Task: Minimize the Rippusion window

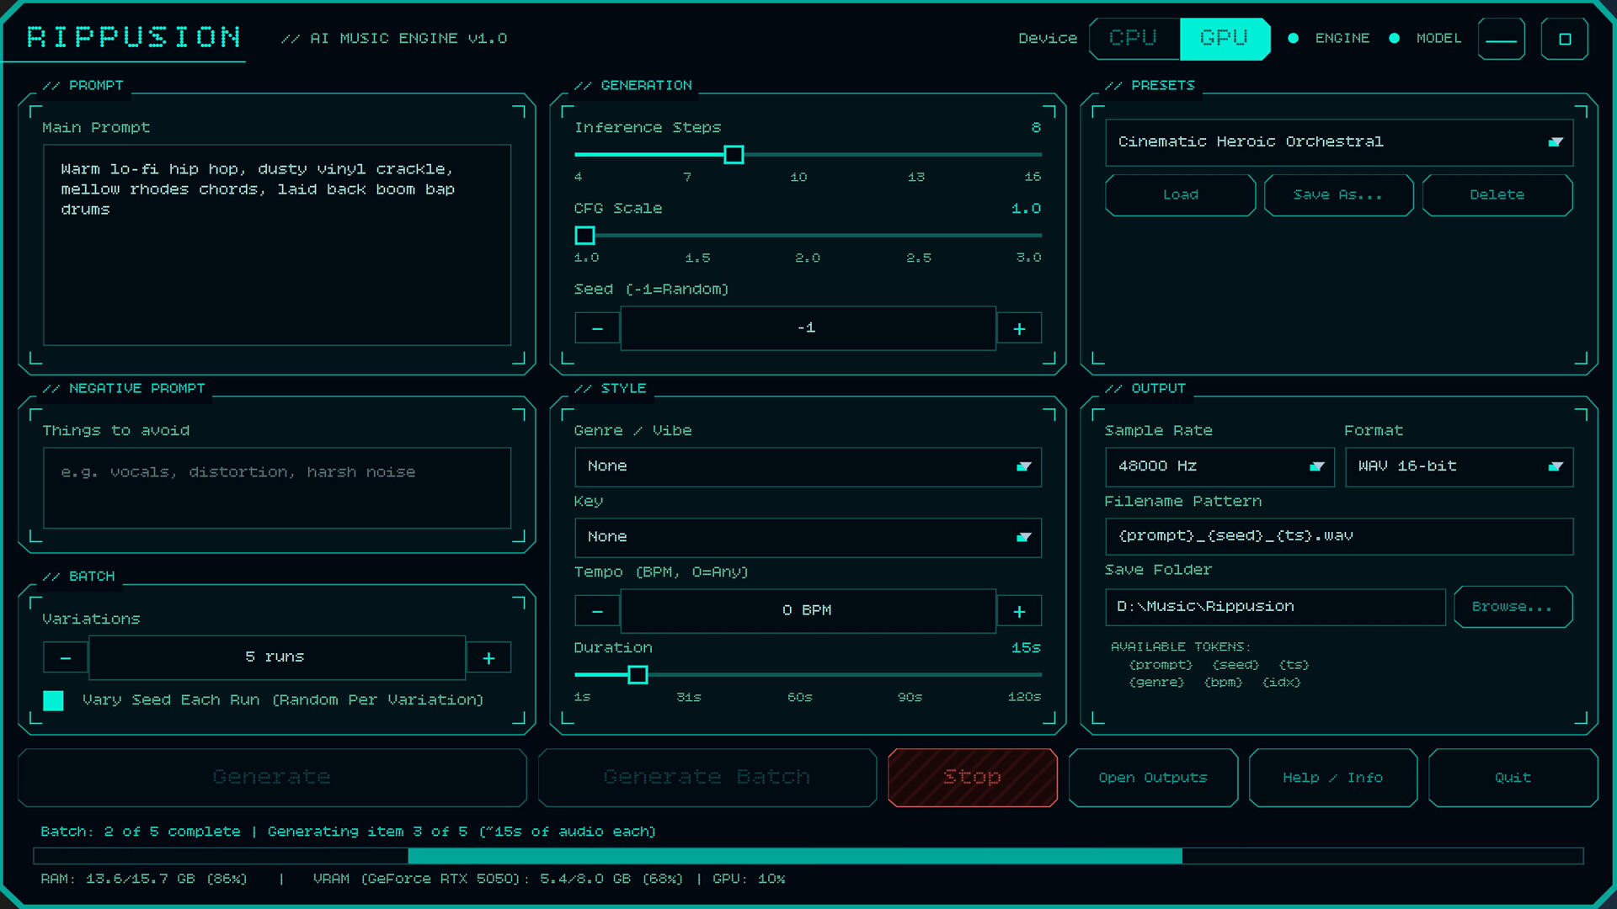Action: point(1502,39)
